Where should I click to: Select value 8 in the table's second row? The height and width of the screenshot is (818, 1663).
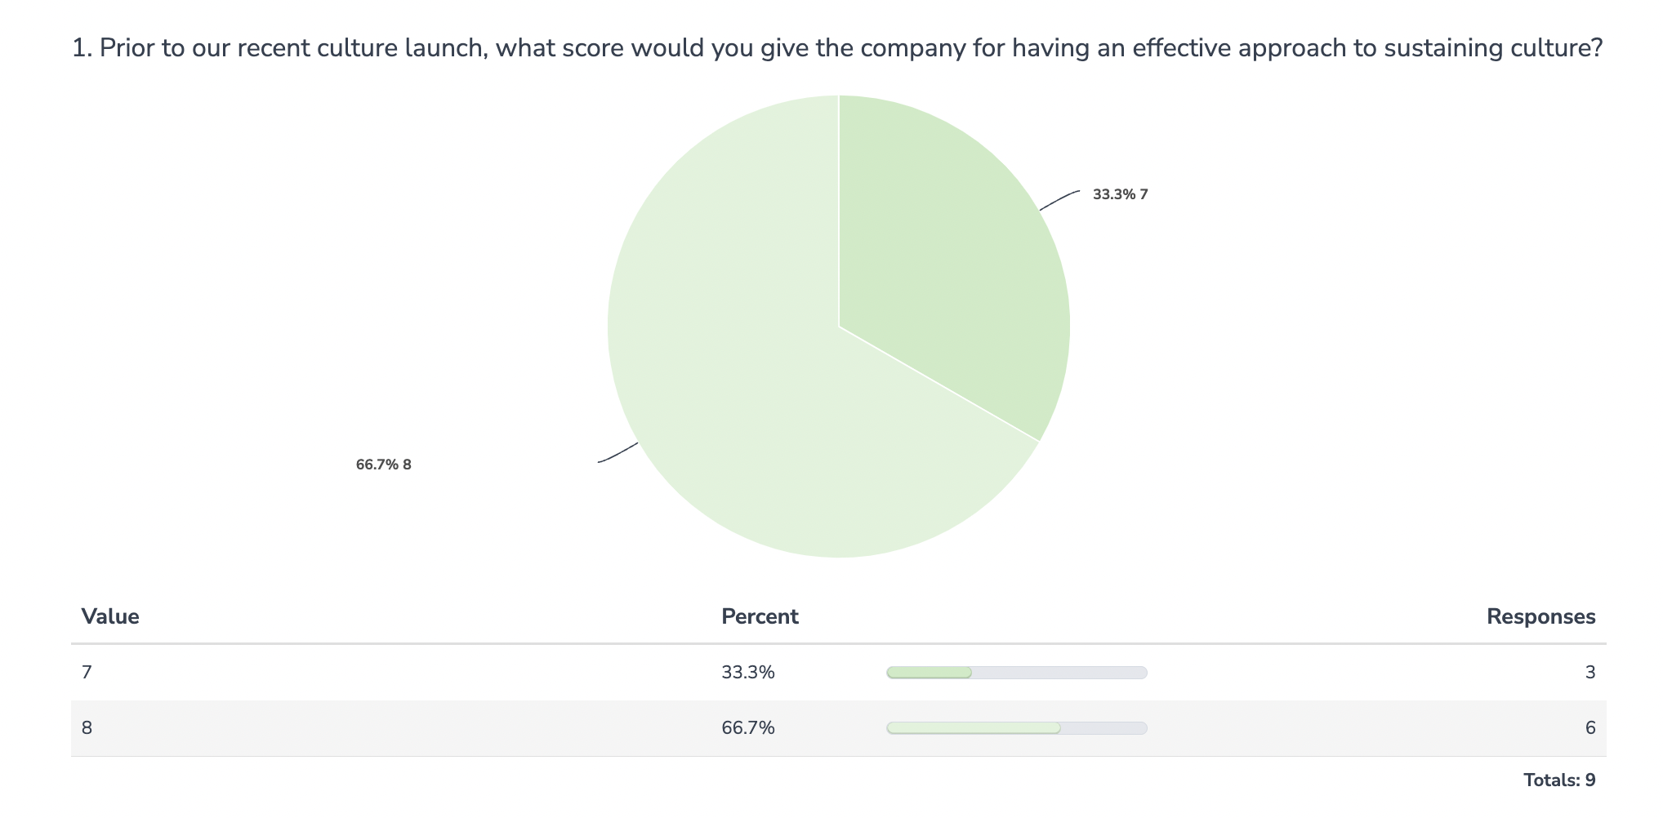(87, 728)
